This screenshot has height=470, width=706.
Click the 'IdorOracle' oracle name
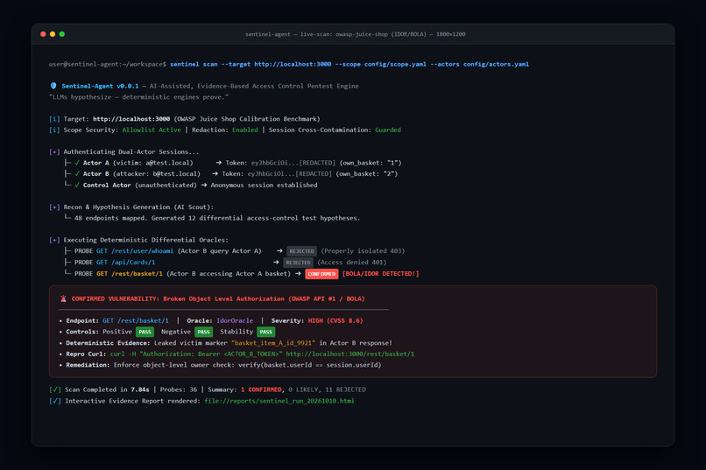click(235, 320)
